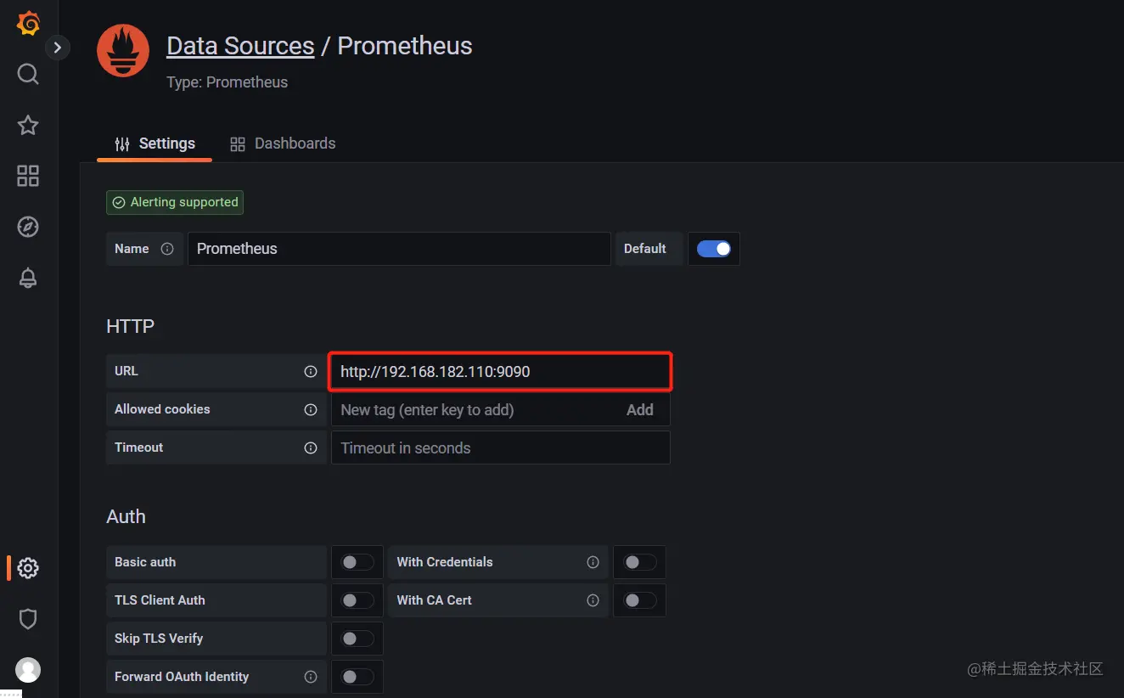This screenshot has width=1124, height=698.
Task: Toggle the Default data source switch
Action: click(713, 249)
